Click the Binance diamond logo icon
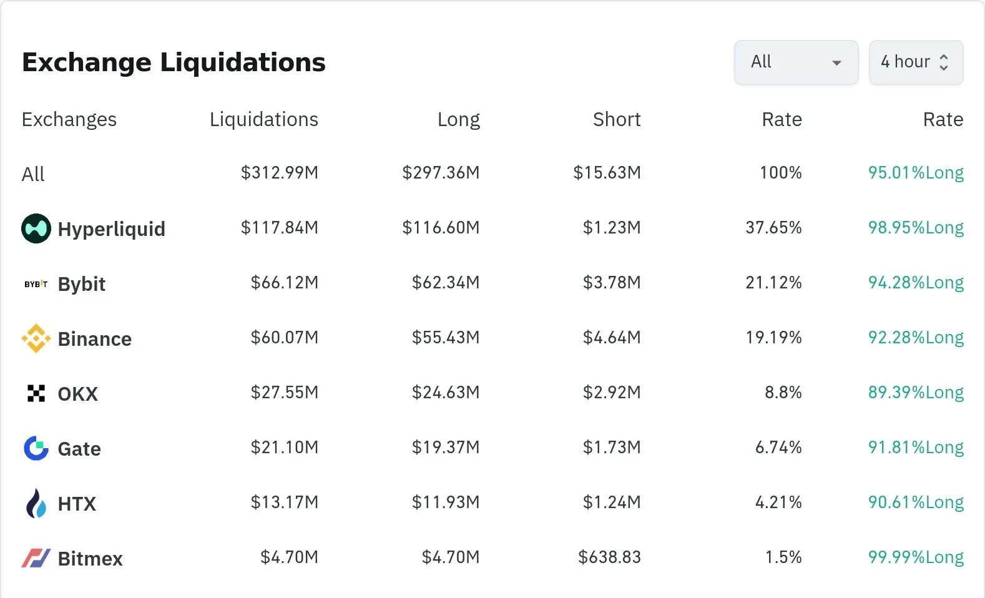985x598 pixels. click(x=36, y=338)
